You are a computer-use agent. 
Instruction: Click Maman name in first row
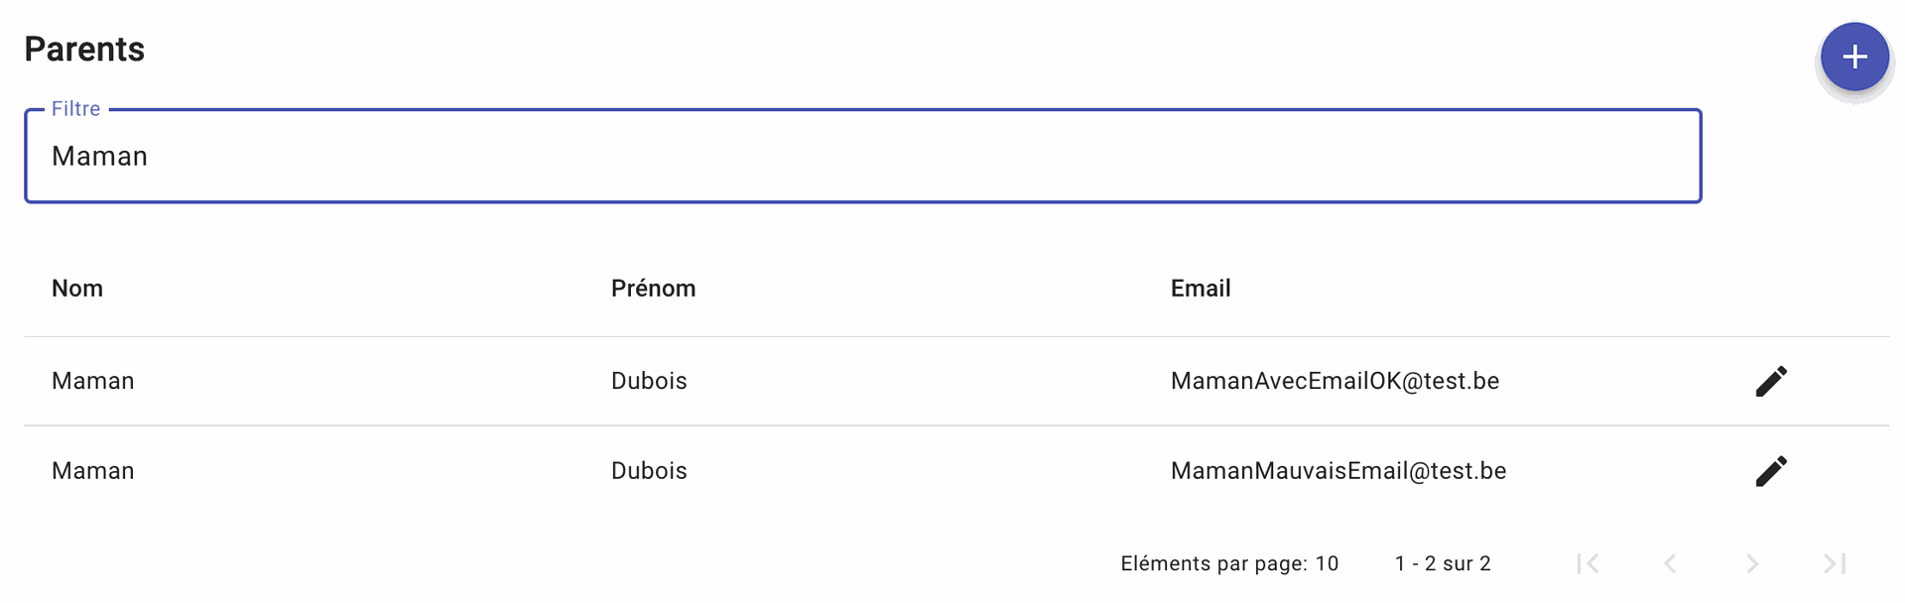click(x=92, y=381)
